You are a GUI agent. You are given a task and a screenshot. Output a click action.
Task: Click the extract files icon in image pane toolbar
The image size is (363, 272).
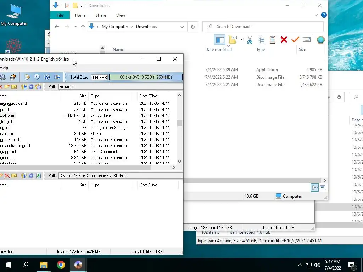pos(24,87)
